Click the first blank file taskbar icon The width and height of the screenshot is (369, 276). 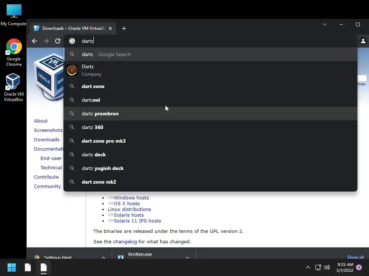click(28, 267)
